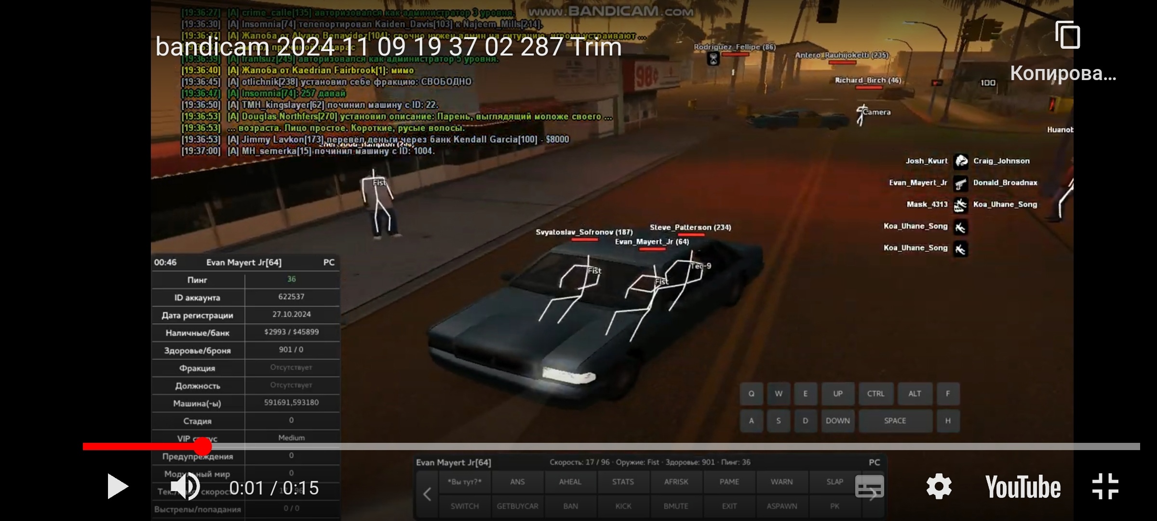Click the KICK admin button
The height and width of the screenshot is (521, 1157).
[x=623, y=506]
